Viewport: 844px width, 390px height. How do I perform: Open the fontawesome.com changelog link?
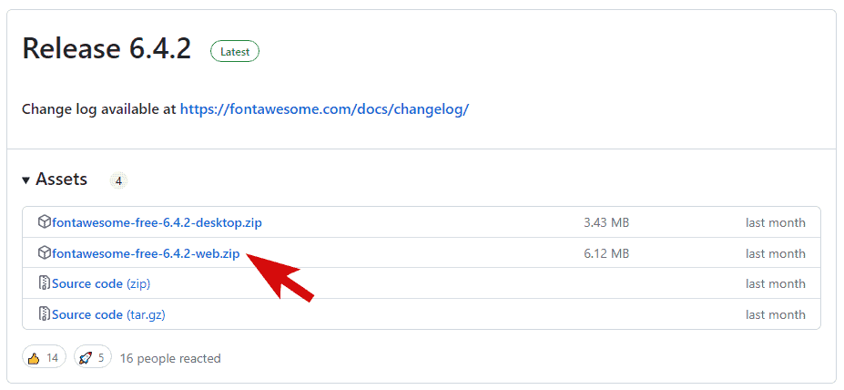[x=324, y=109]
